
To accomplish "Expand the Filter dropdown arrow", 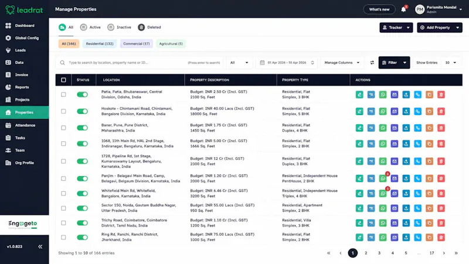I will pyautogui.click(x=405, y=63).
